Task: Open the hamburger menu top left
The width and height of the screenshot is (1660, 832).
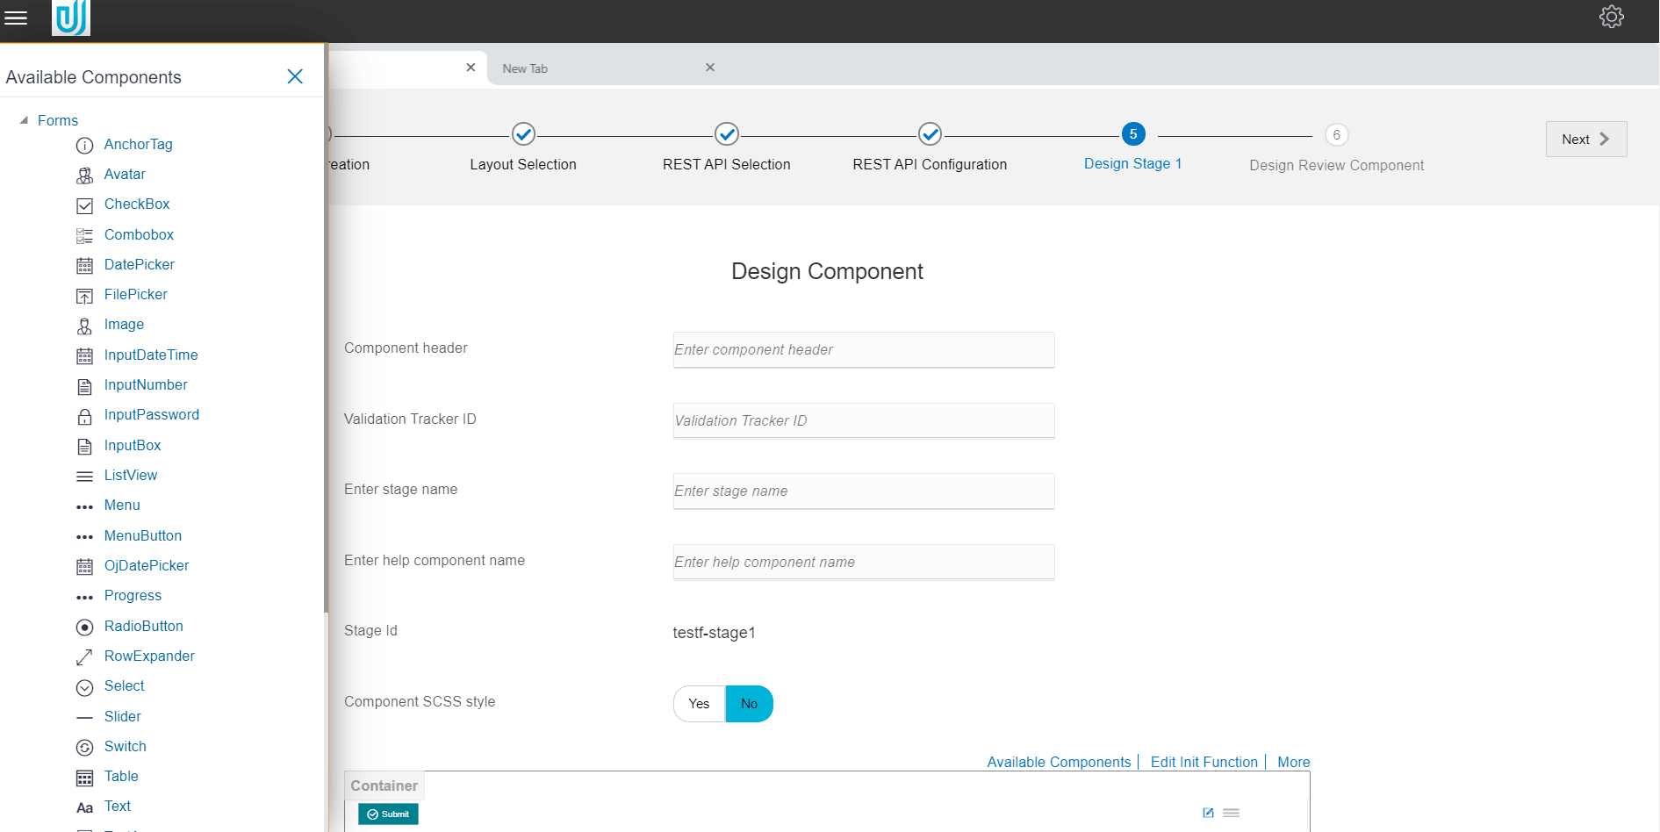Action: (16, 18)
